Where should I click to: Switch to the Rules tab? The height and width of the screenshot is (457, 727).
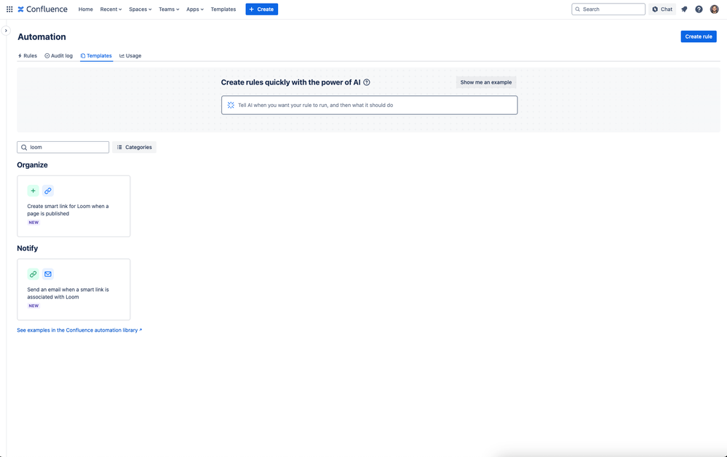(28, 55)
